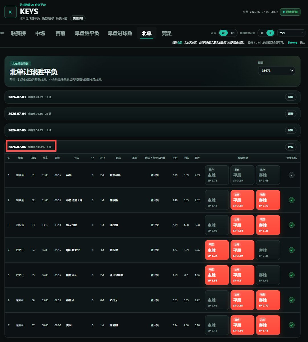Click the result checkmark in the 维拉诺瓦 row

tap(291, 275)
